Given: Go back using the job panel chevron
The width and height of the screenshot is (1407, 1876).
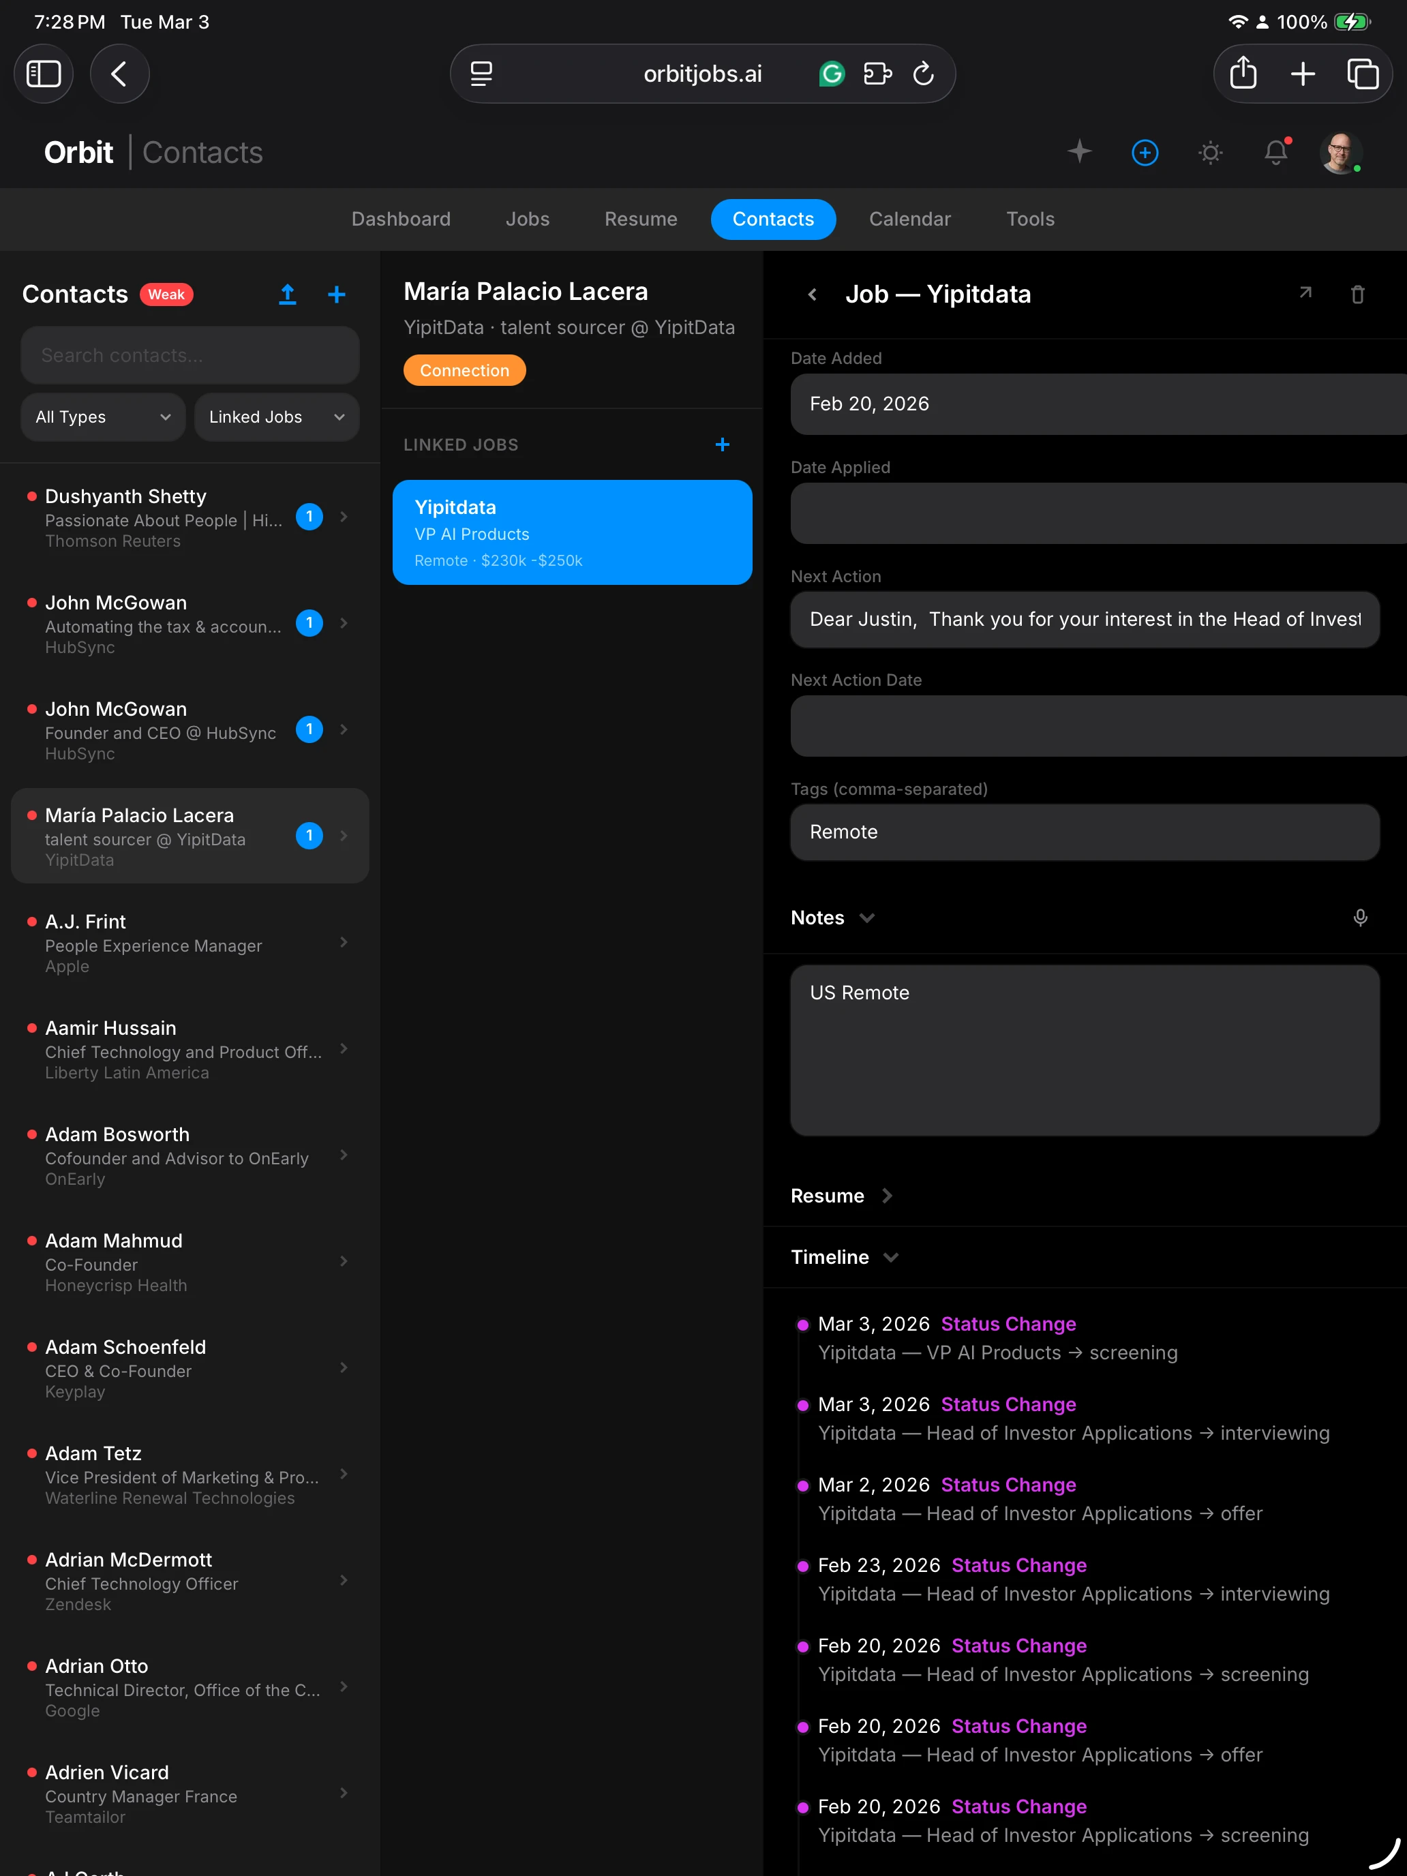Looking at the screenshot, I should pos(812,294).
